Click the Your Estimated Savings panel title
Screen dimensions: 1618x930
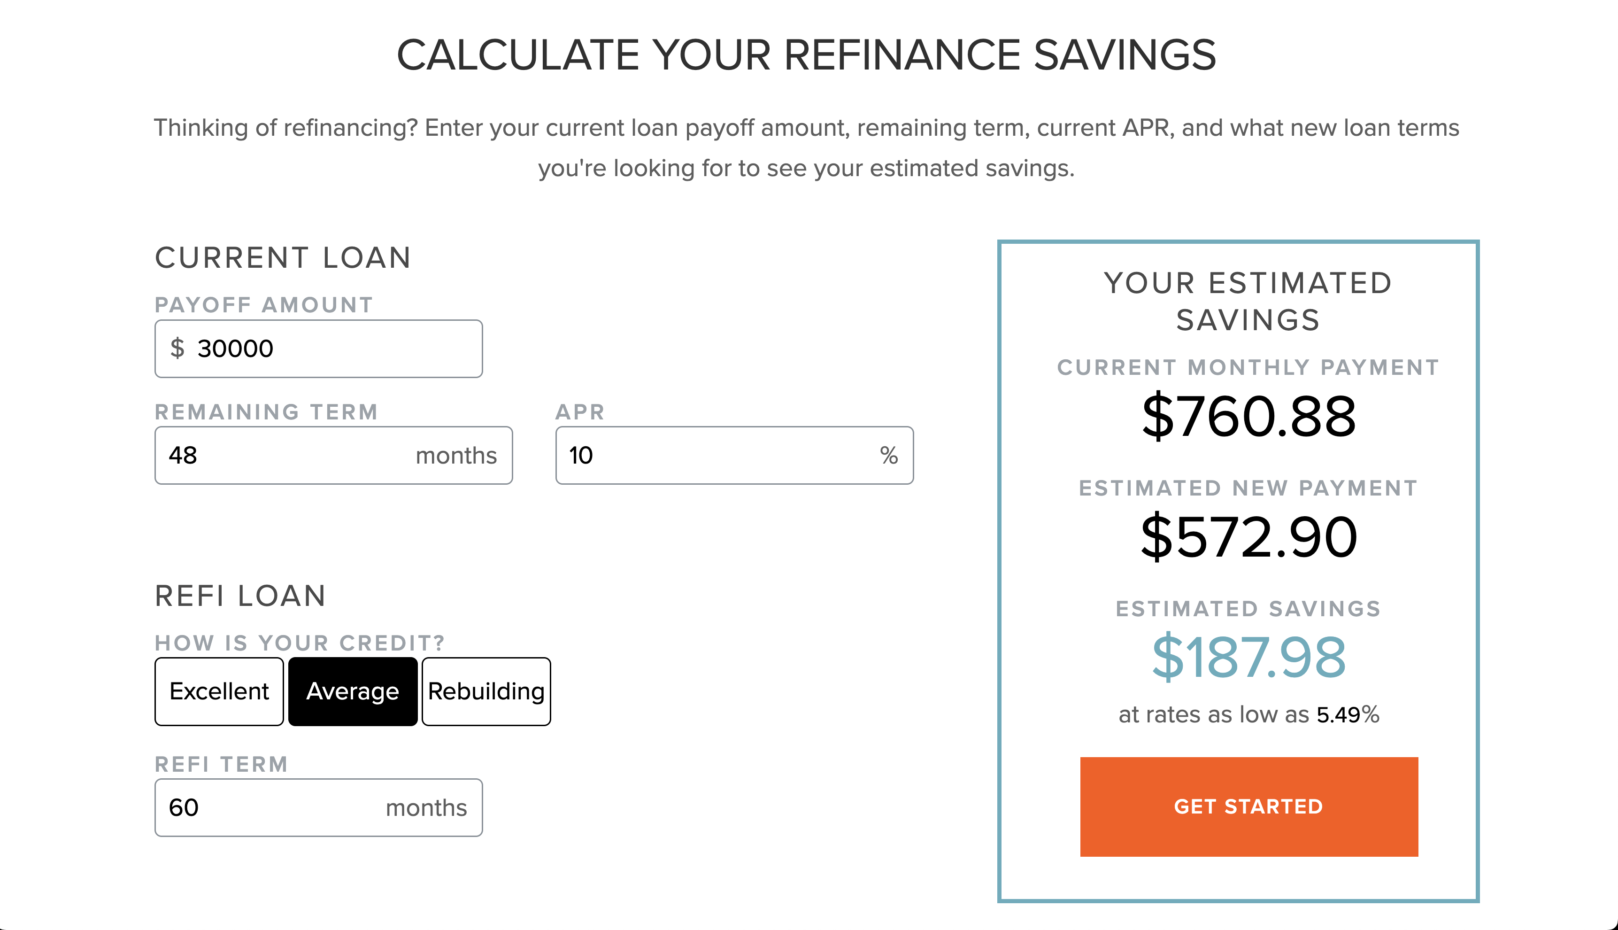tap(1248, 301)
